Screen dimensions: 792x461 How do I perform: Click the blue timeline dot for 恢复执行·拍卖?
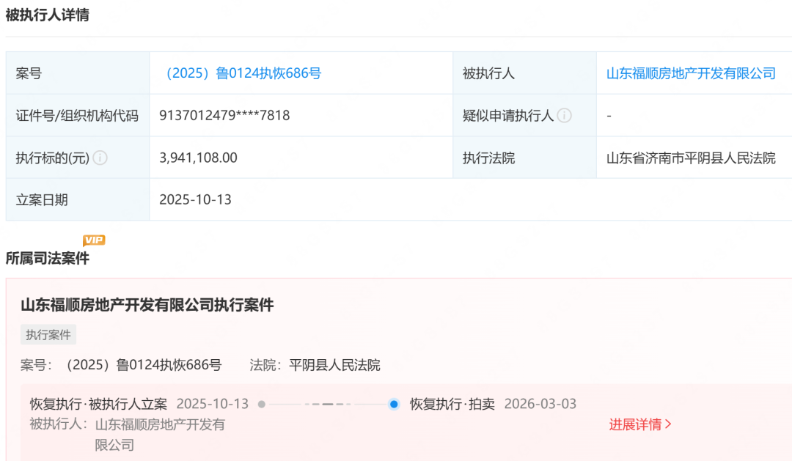click(x=393, y=404)
